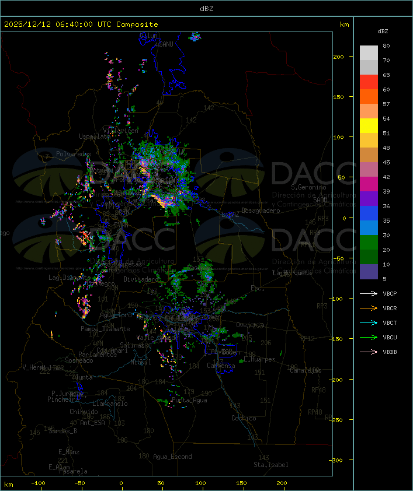Click the Salinas map label
The image size is (413, 491).
click(x=132, y=345)
